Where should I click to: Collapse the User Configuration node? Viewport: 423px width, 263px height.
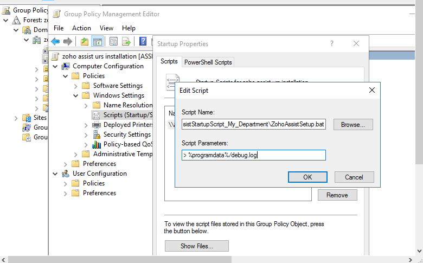coord(55,174)
